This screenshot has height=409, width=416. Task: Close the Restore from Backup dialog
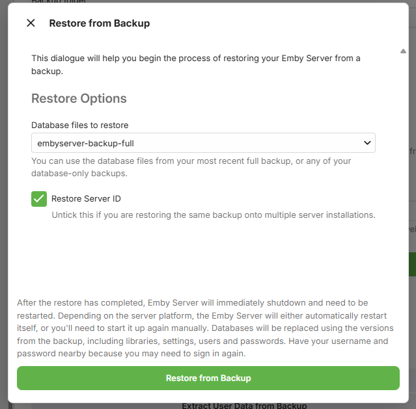(31, 23)
